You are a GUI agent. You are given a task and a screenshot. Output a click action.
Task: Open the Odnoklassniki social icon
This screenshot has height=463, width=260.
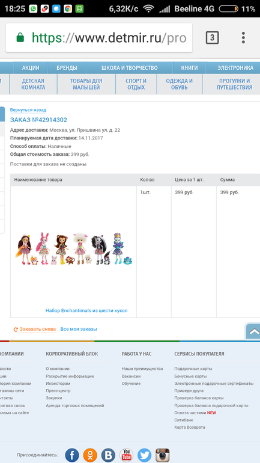click(90, 455)
